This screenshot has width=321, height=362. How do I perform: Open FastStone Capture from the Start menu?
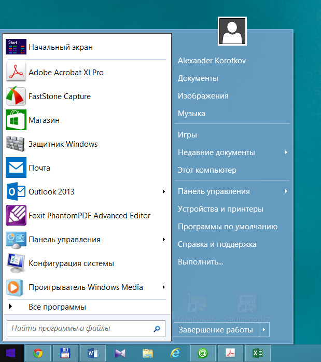pos(16,96)
